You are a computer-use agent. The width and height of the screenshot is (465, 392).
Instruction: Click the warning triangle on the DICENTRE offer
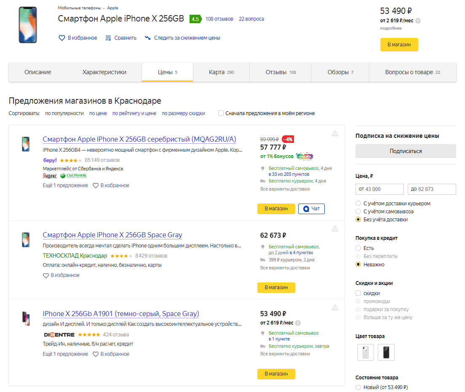(335, 307)
